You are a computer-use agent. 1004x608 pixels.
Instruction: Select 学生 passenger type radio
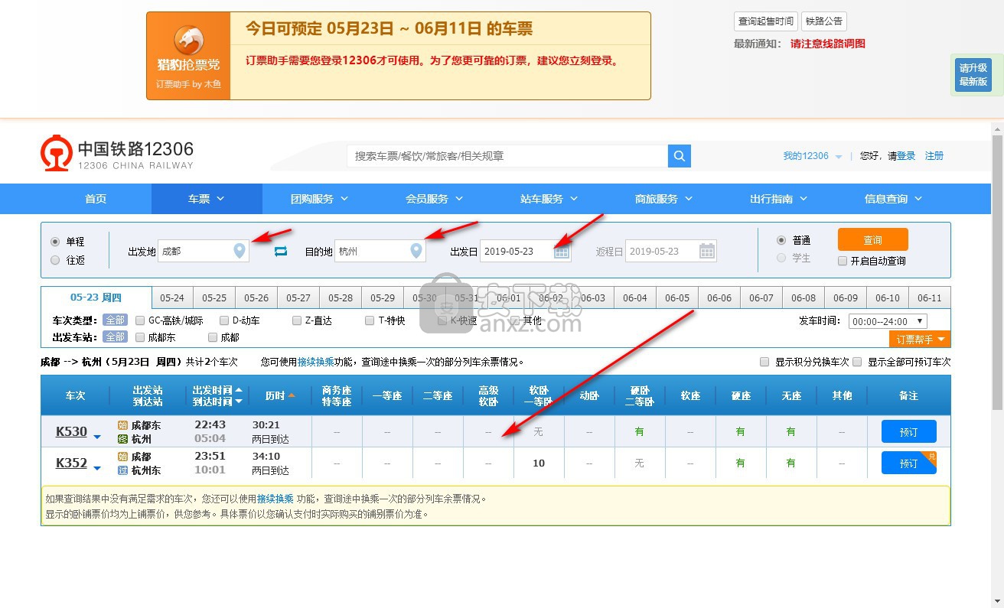[x=781, y=258]
